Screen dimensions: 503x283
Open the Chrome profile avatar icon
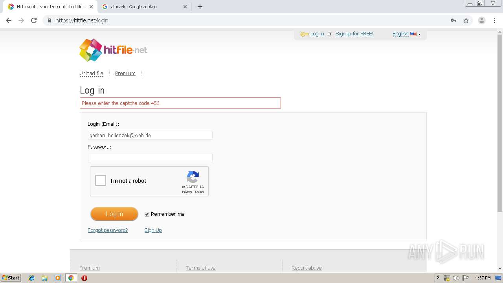click(x=482, y=20)
